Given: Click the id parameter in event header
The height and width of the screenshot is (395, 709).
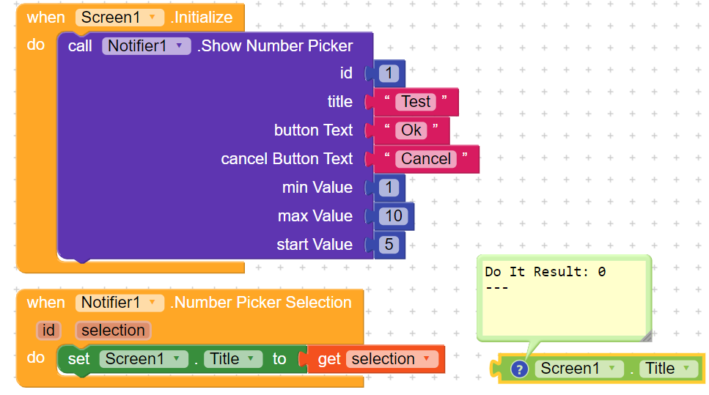Looking at the screenshot, I should click(48, 331).
